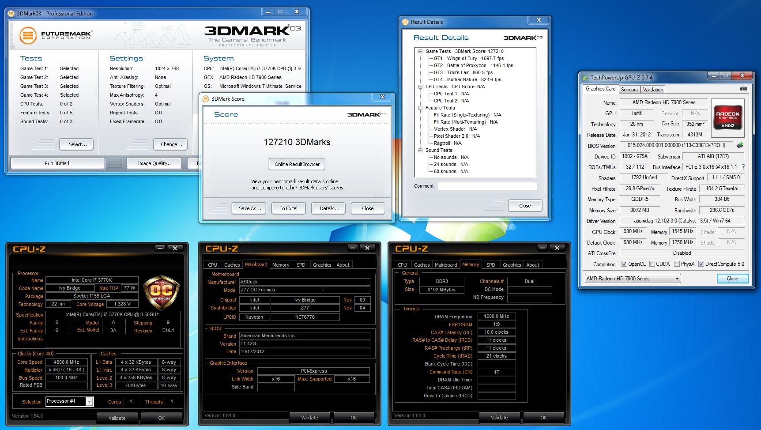Select GT4 Mother Nature result row
This screenshot has height=430, width=761.
click(x=467, y=79)
